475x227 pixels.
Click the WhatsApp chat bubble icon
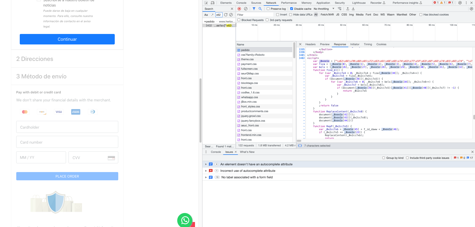click(185, 220)
